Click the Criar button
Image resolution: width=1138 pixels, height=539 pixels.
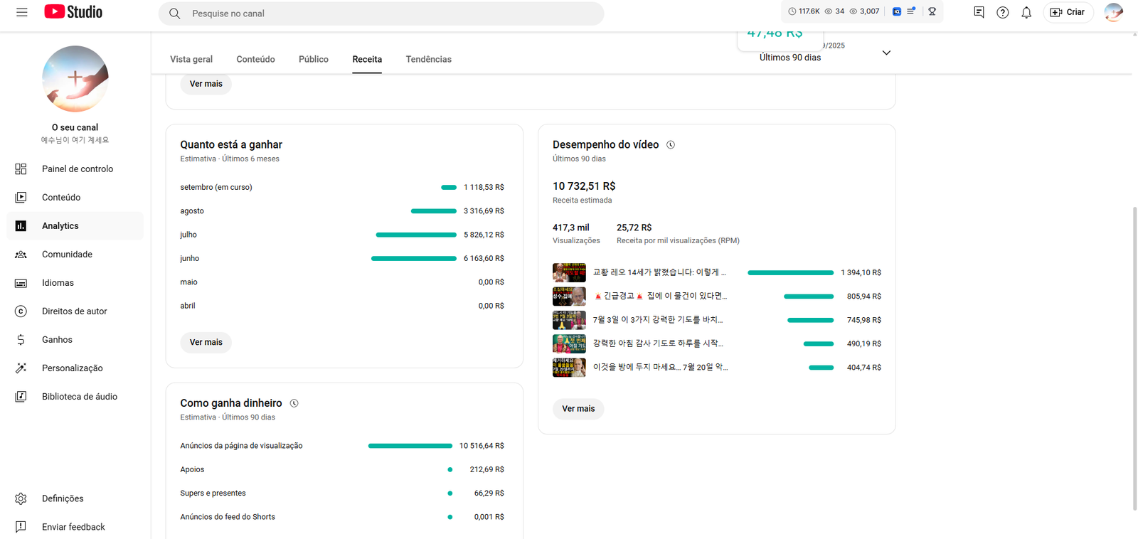click(1068, 12)
